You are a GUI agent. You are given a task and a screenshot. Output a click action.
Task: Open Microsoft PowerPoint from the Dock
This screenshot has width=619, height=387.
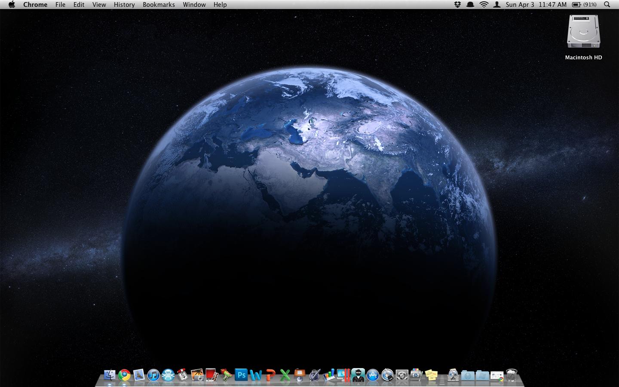tap(270, 375)
